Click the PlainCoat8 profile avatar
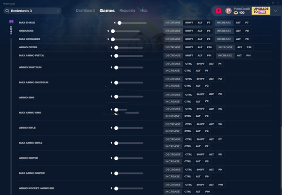This screenshot has height=195, width=282. click(x=228, y=10)
